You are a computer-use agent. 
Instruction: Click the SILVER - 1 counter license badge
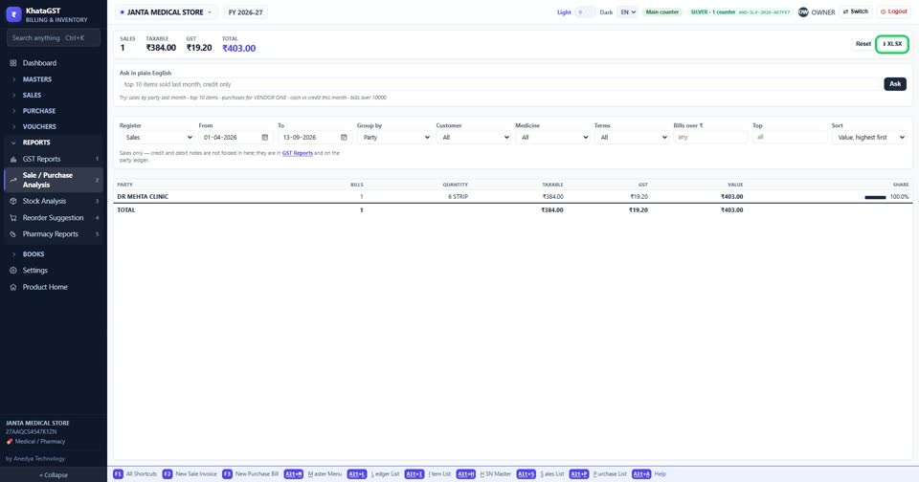click(x=740, y=11)
